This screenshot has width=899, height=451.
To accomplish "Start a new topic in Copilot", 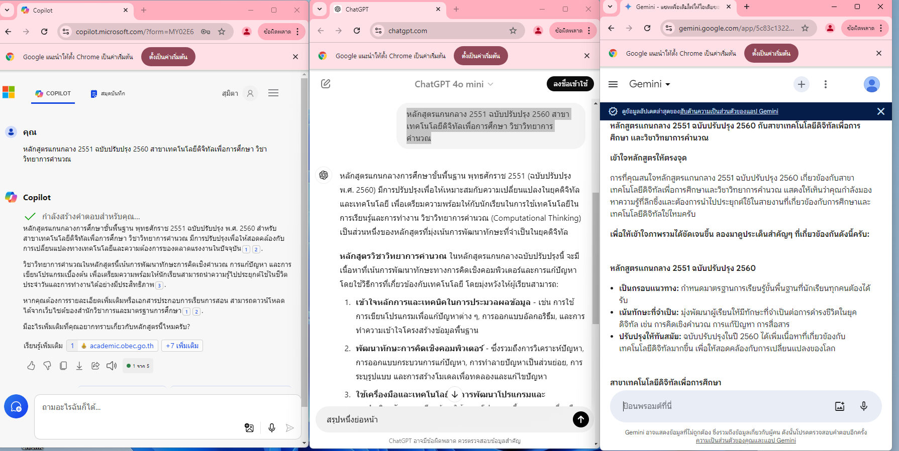I will (16, 406).
